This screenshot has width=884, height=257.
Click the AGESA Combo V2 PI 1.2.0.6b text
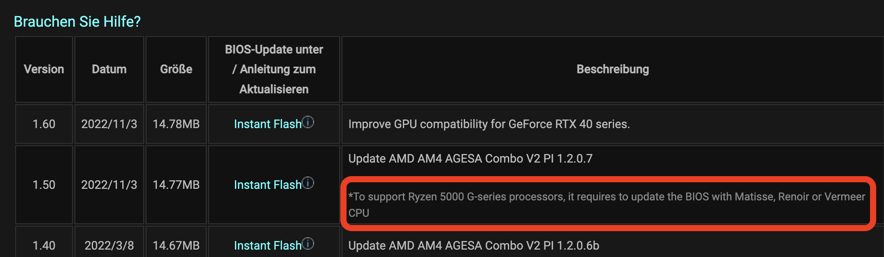[473, 246]
